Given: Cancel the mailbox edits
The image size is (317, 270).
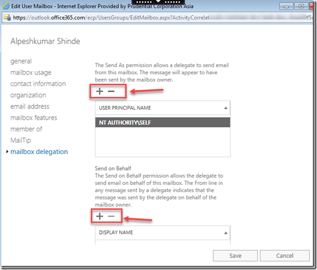Looking at the screenshot, I should pyautogui.click(x=285, y=256).
